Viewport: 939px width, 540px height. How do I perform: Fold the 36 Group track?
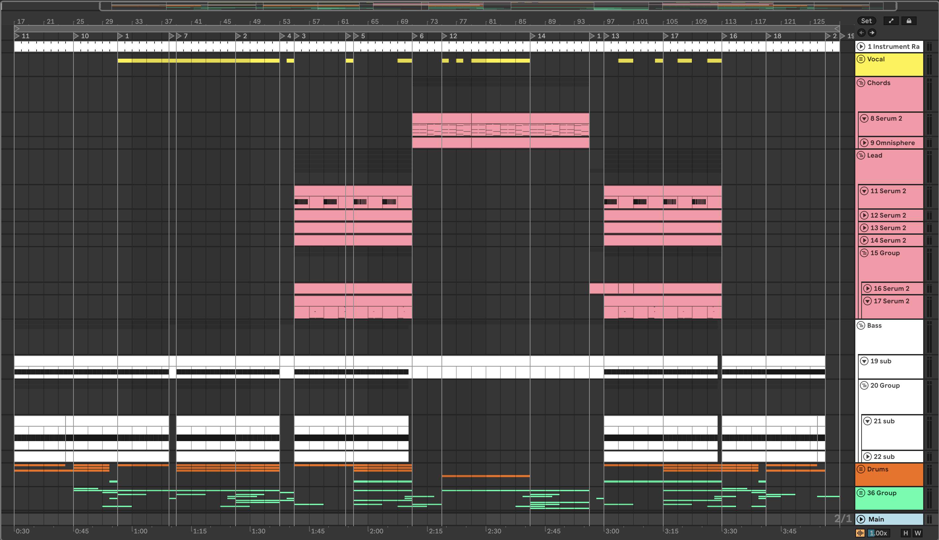click(x=861, y=493)
